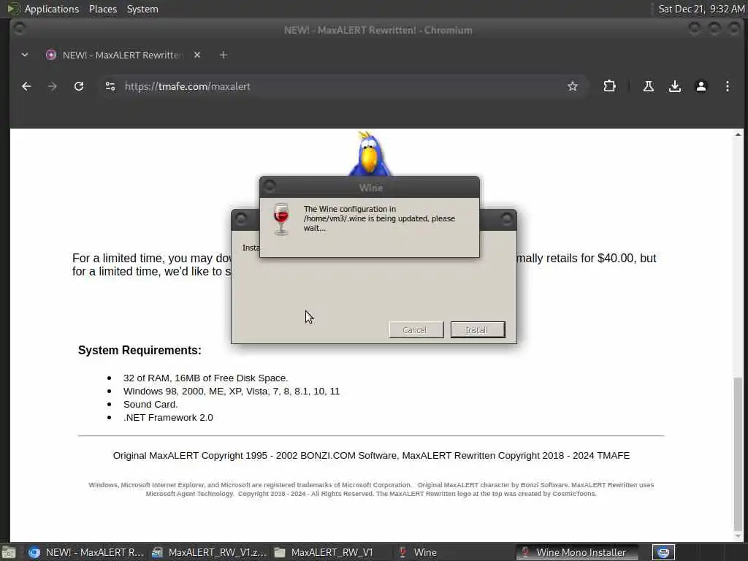Go back in Chromium
748x561 pixels.
pos(26,86)
